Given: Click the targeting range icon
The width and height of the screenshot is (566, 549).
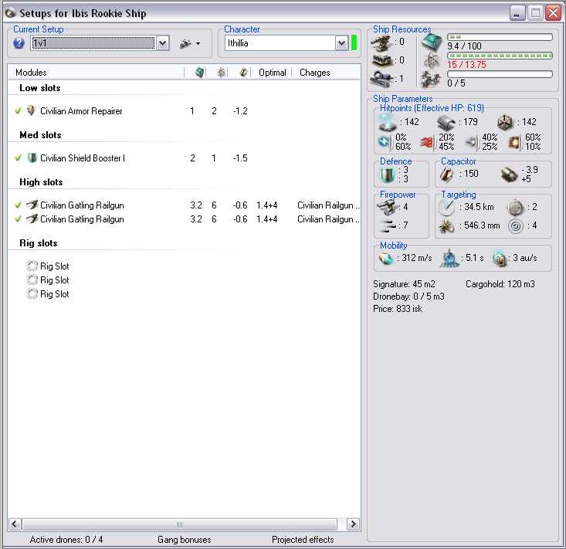Looking at the screenshot, I should (447, 208).
